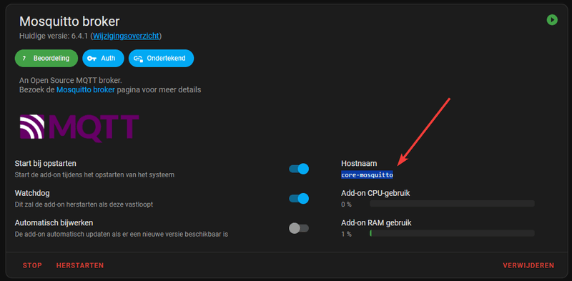
Task: Enable Automatisch bijwerken switch
Action: coord(299,228)
